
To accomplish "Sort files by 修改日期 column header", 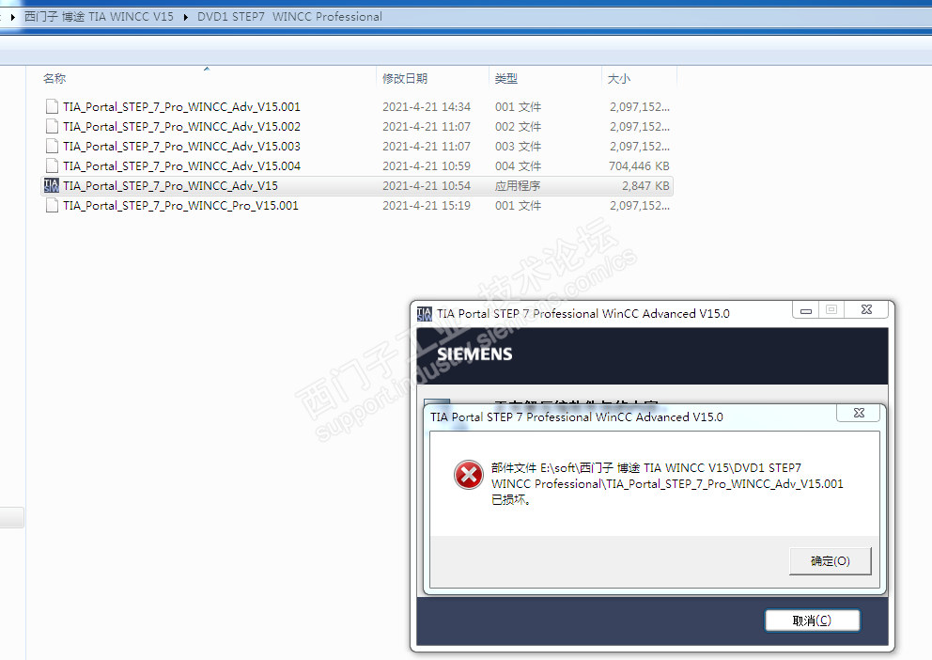I will tap(405, 78).
